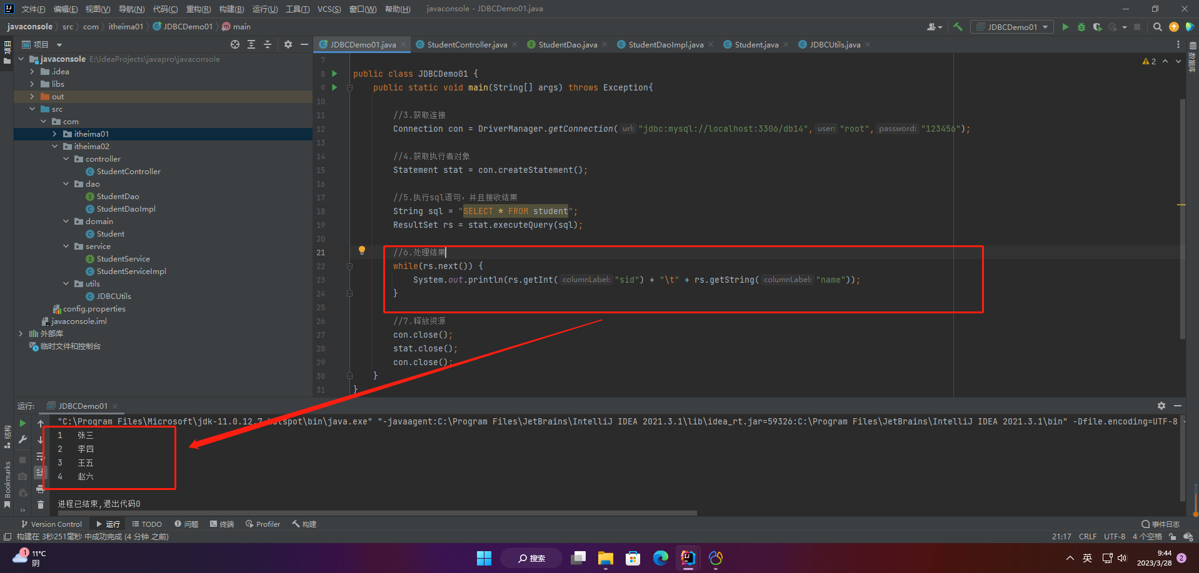Collapse the itheima02 package

[55, 147]
